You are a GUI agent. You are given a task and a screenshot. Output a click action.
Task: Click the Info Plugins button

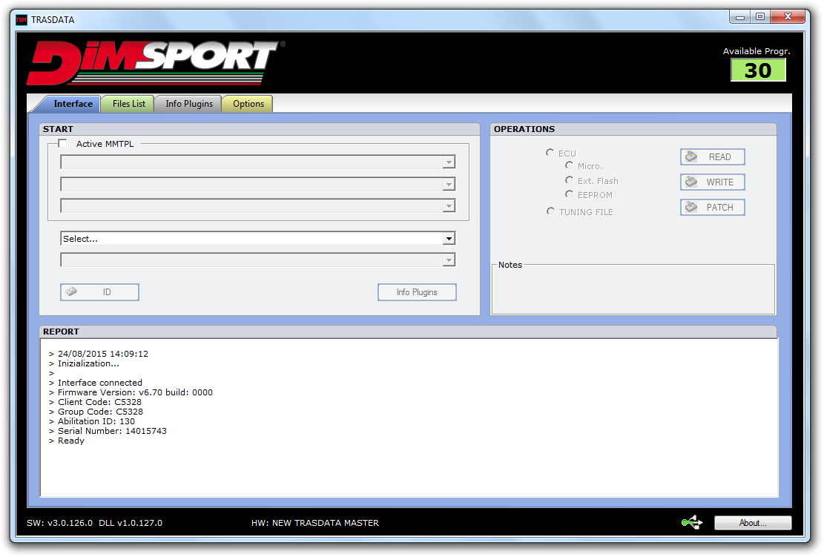point(417,292)
